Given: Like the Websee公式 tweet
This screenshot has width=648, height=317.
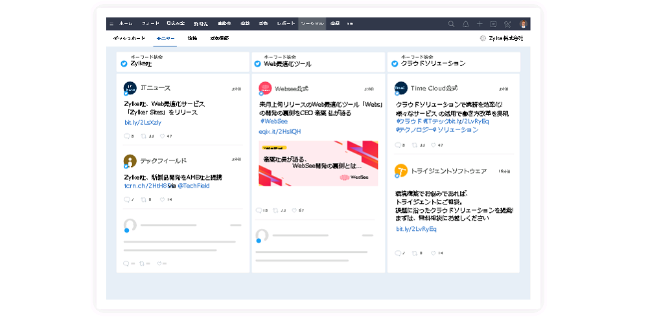Looking at the screenshot, I should (294, 210).
